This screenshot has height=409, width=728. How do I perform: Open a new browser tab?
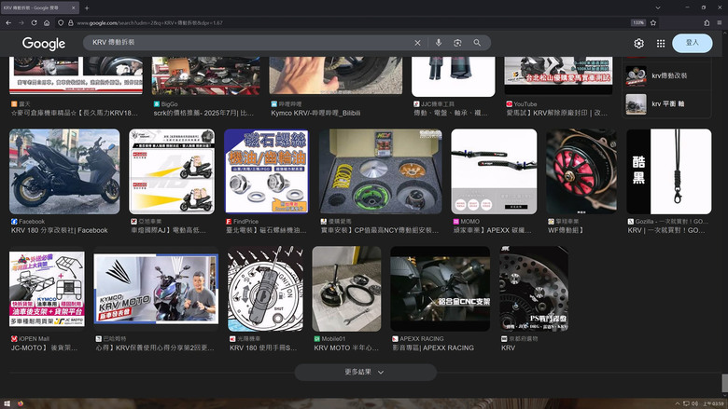click(x=87, y=7)
